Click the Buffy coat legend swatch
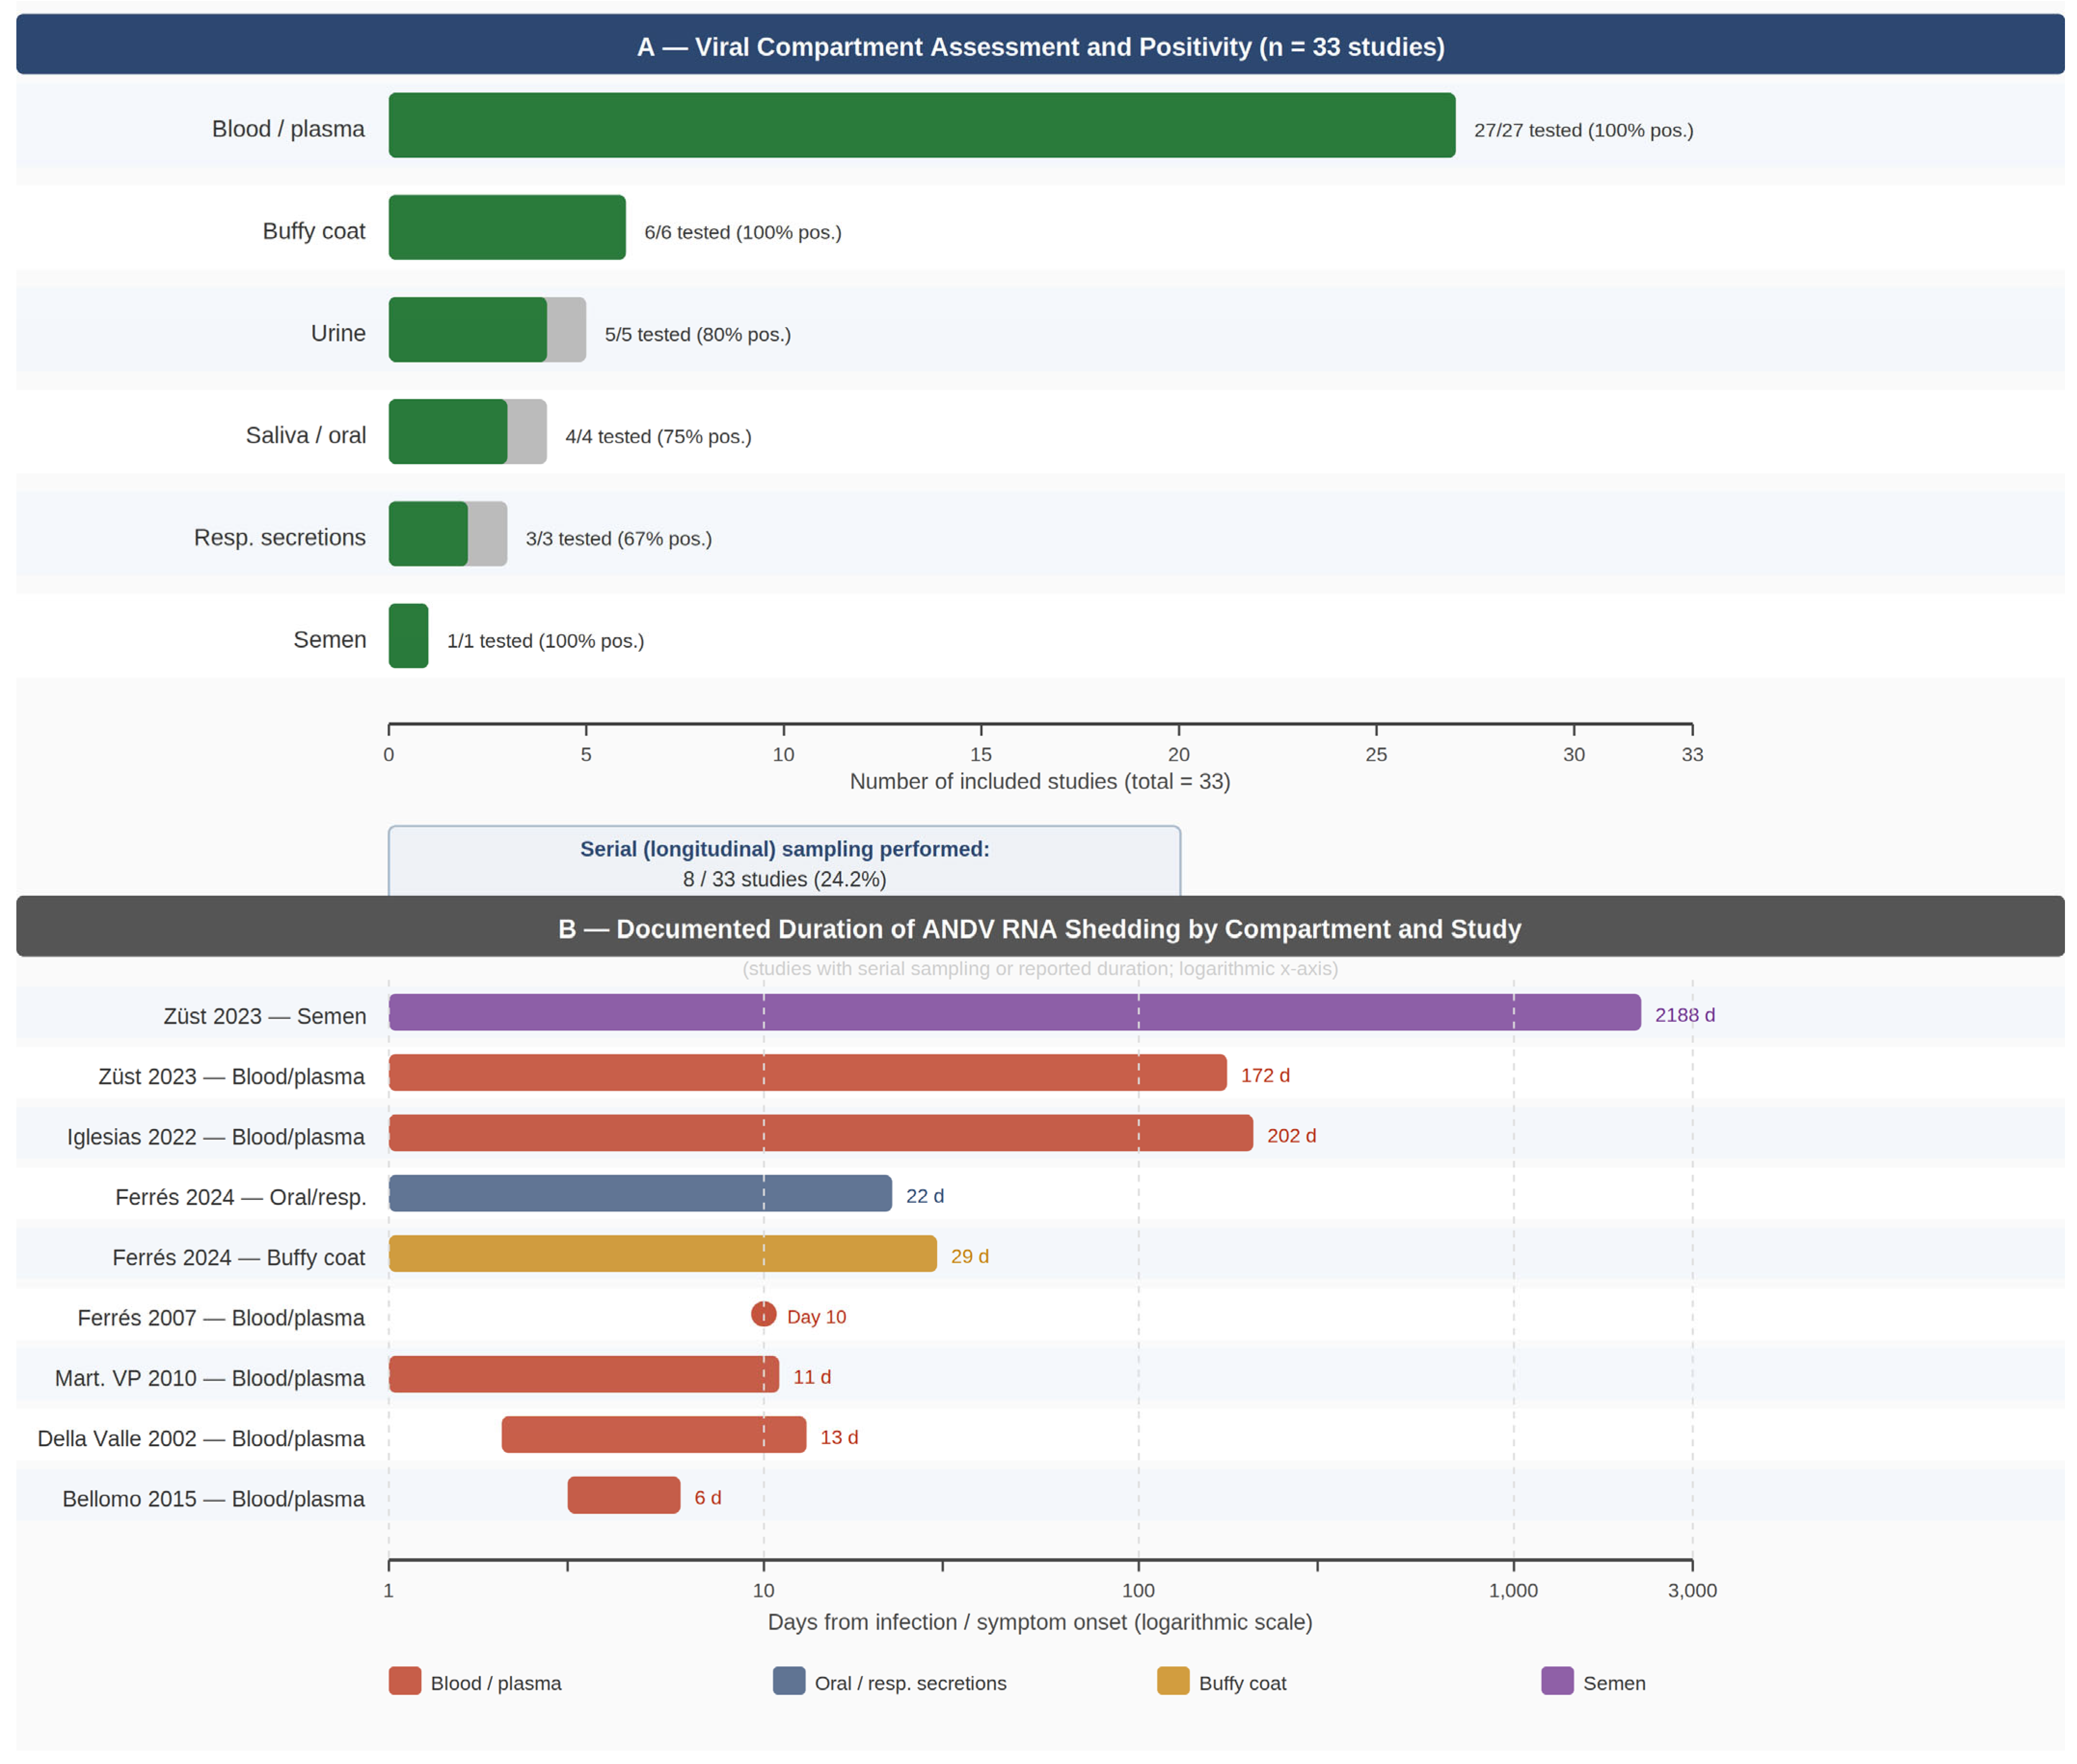This screenshot has height=1764, width=2077. 1173,1680
